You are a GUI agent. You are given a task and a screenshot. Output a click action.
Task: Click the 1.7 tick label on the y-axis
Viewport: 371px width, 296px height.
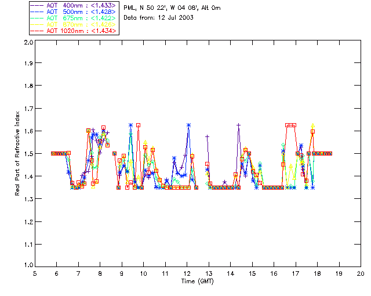coord(27,110)
